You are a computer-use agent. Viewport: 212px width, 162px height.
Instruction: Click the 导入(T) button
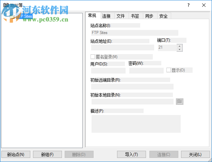pyautogui.click(x=131, y=154)
